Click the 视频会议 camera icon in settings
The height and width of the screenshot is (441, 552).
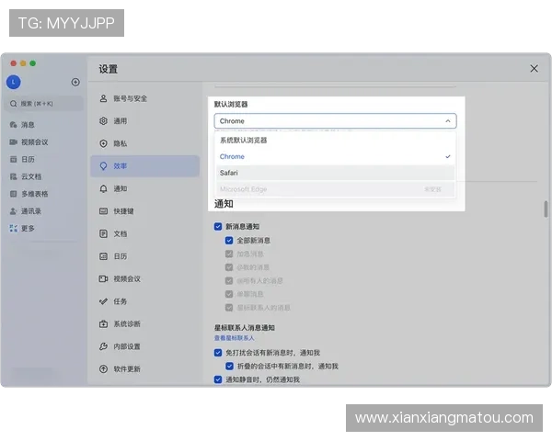click(x=103, y=279)
